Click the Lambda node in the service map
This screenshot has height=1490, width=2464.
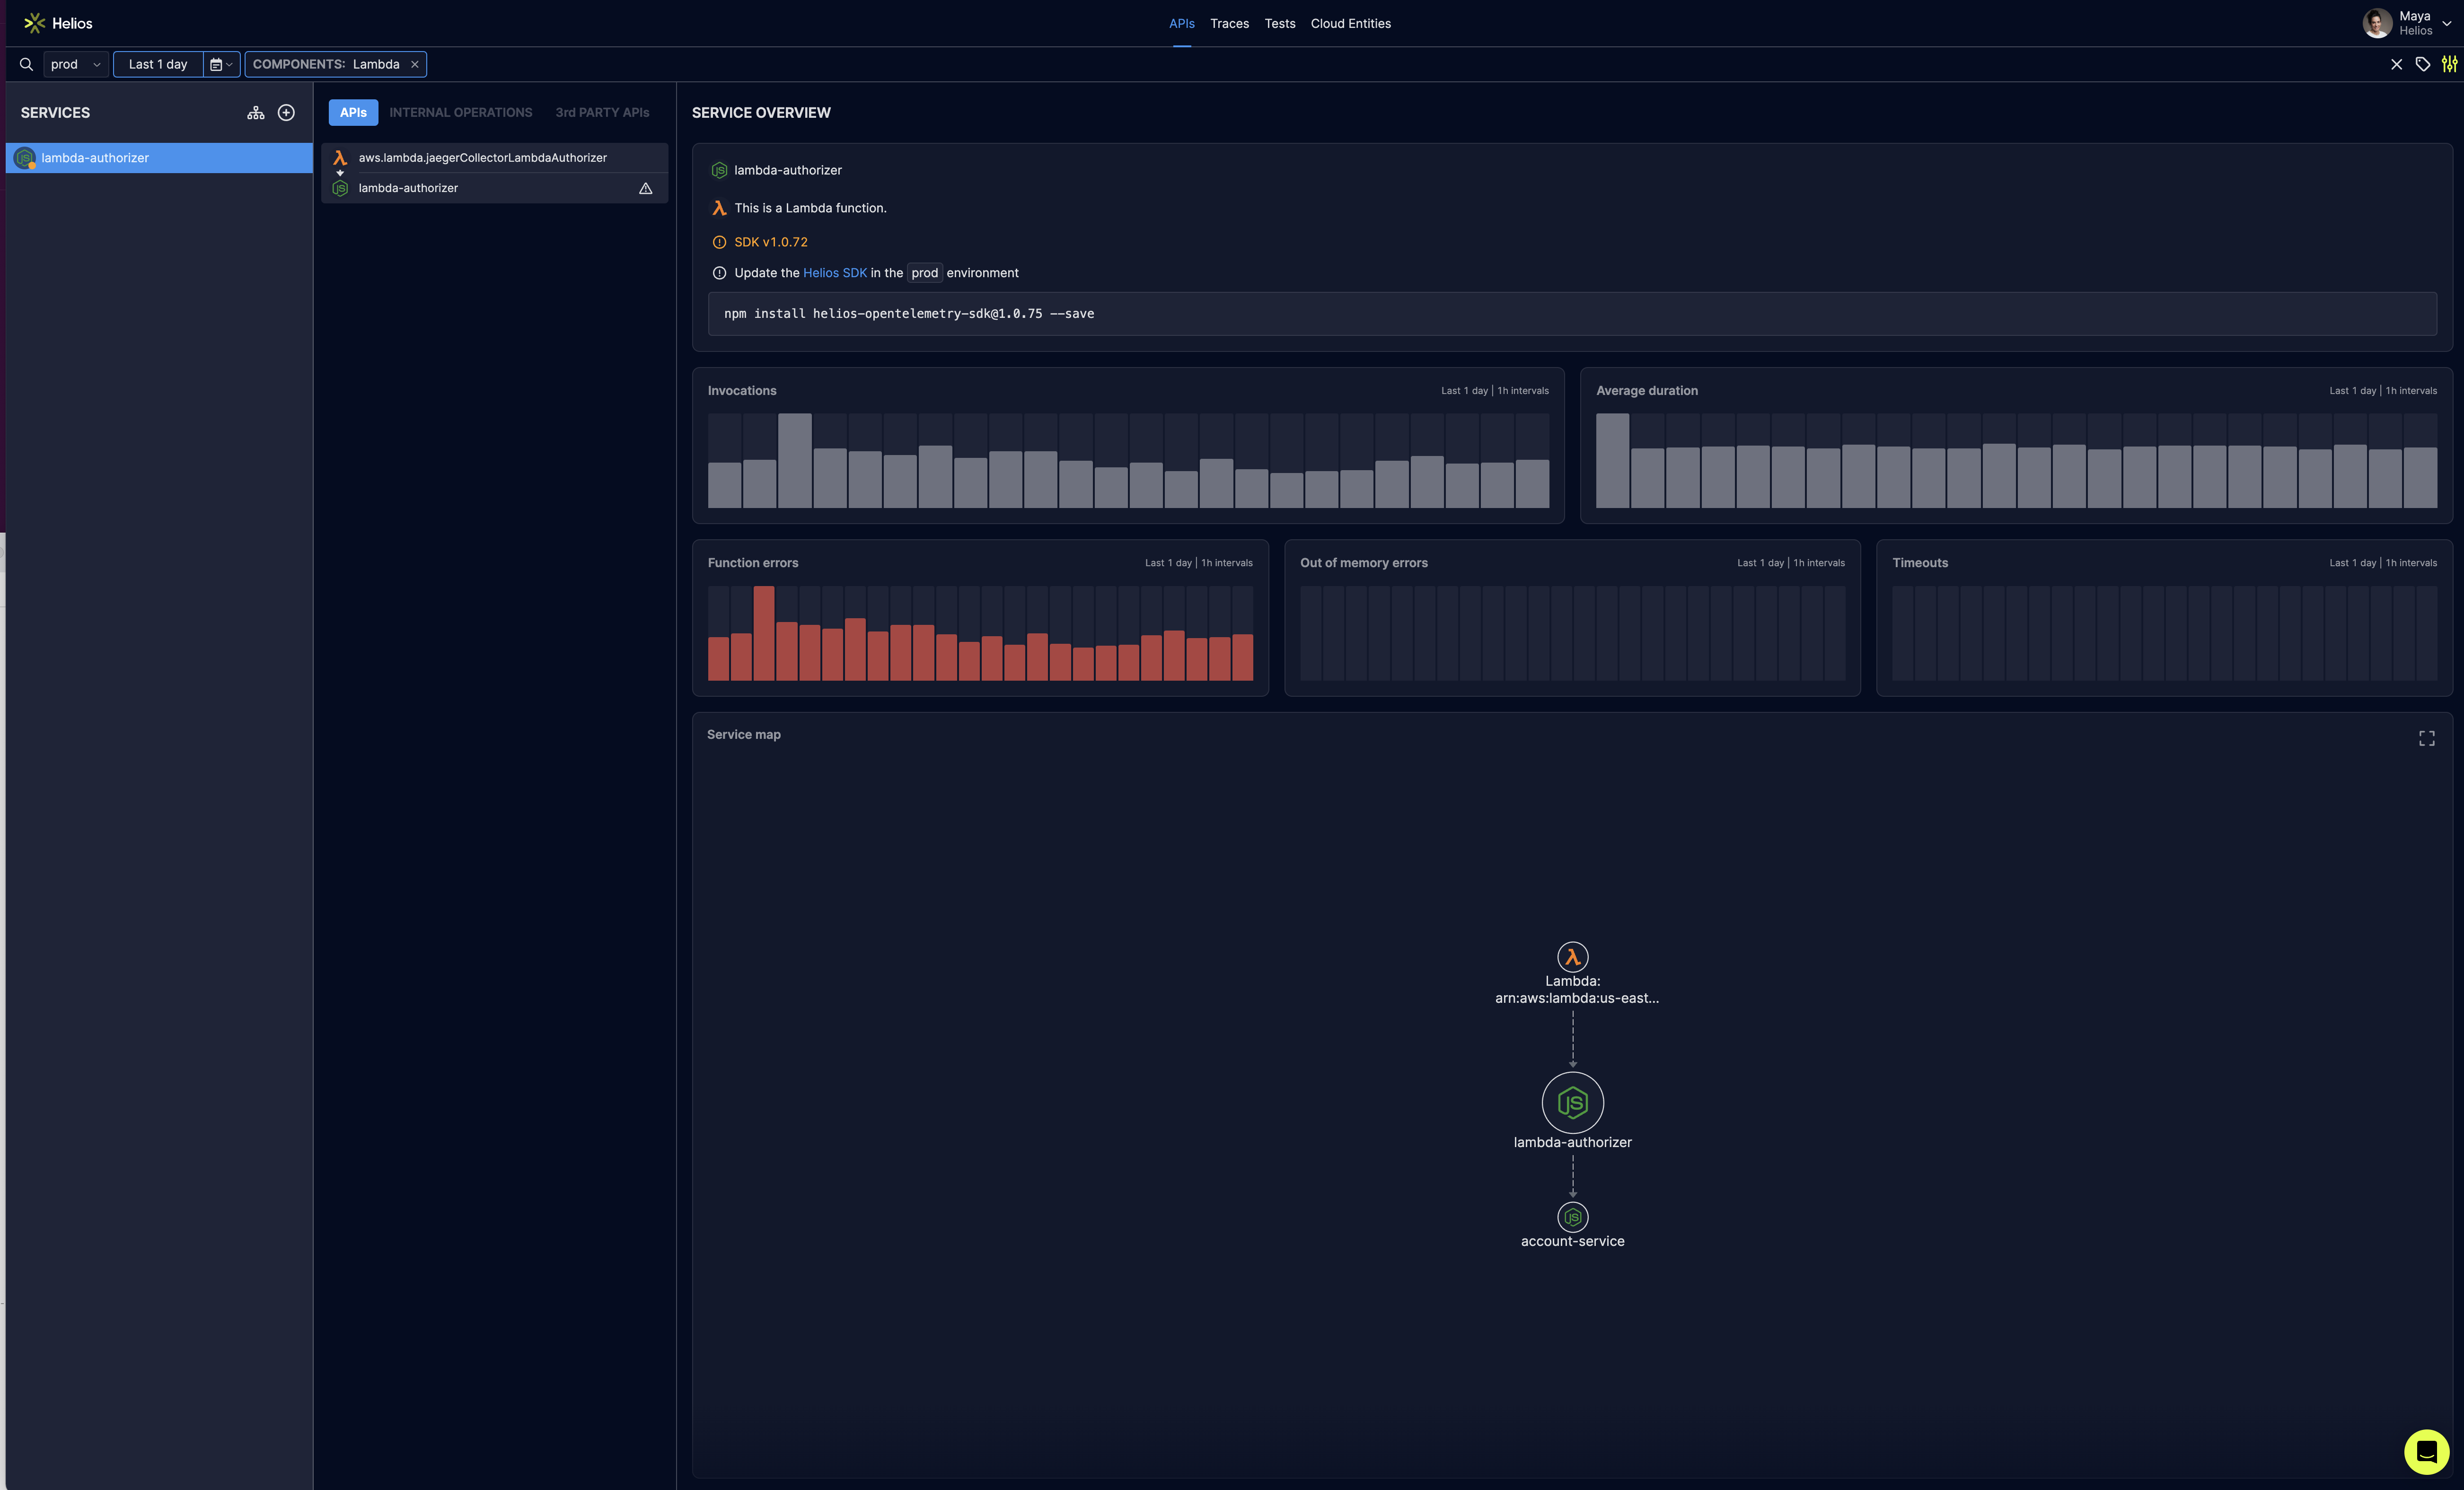1572,957
